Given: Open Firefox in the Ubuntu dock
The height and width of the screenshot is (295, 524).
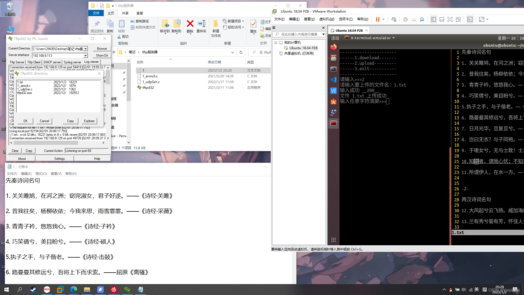Looking at the screenshot, I should point(333,47).
